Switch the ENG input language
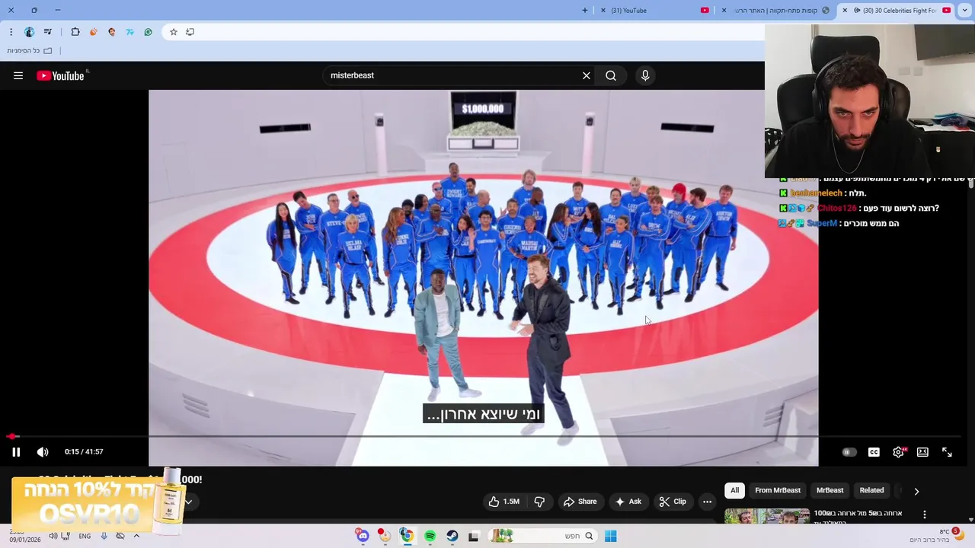This screenshot has width=975, height=548. [85, 536]
